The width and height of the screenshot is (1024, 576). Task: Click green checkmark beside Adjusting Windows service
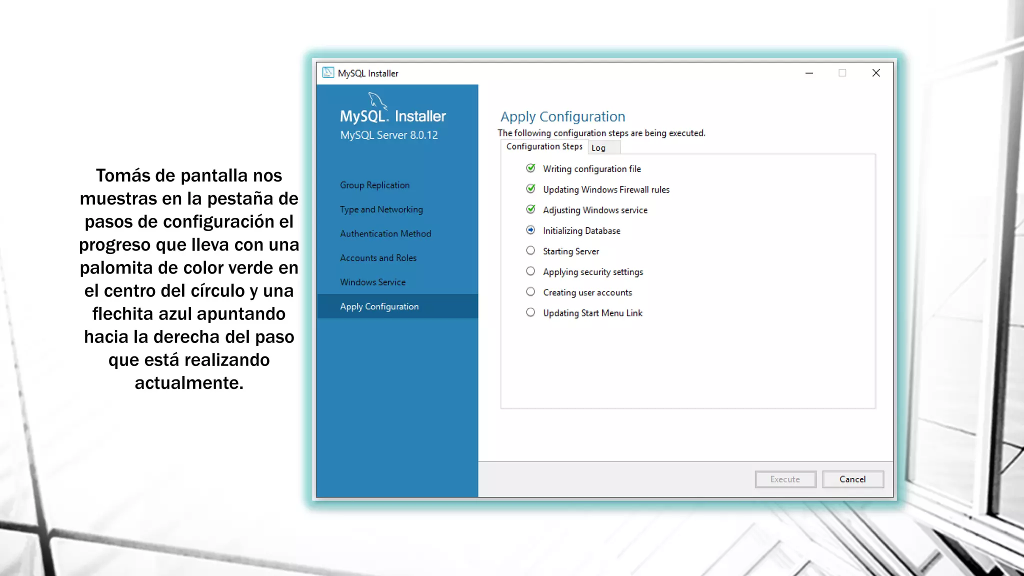coord(530,209)
